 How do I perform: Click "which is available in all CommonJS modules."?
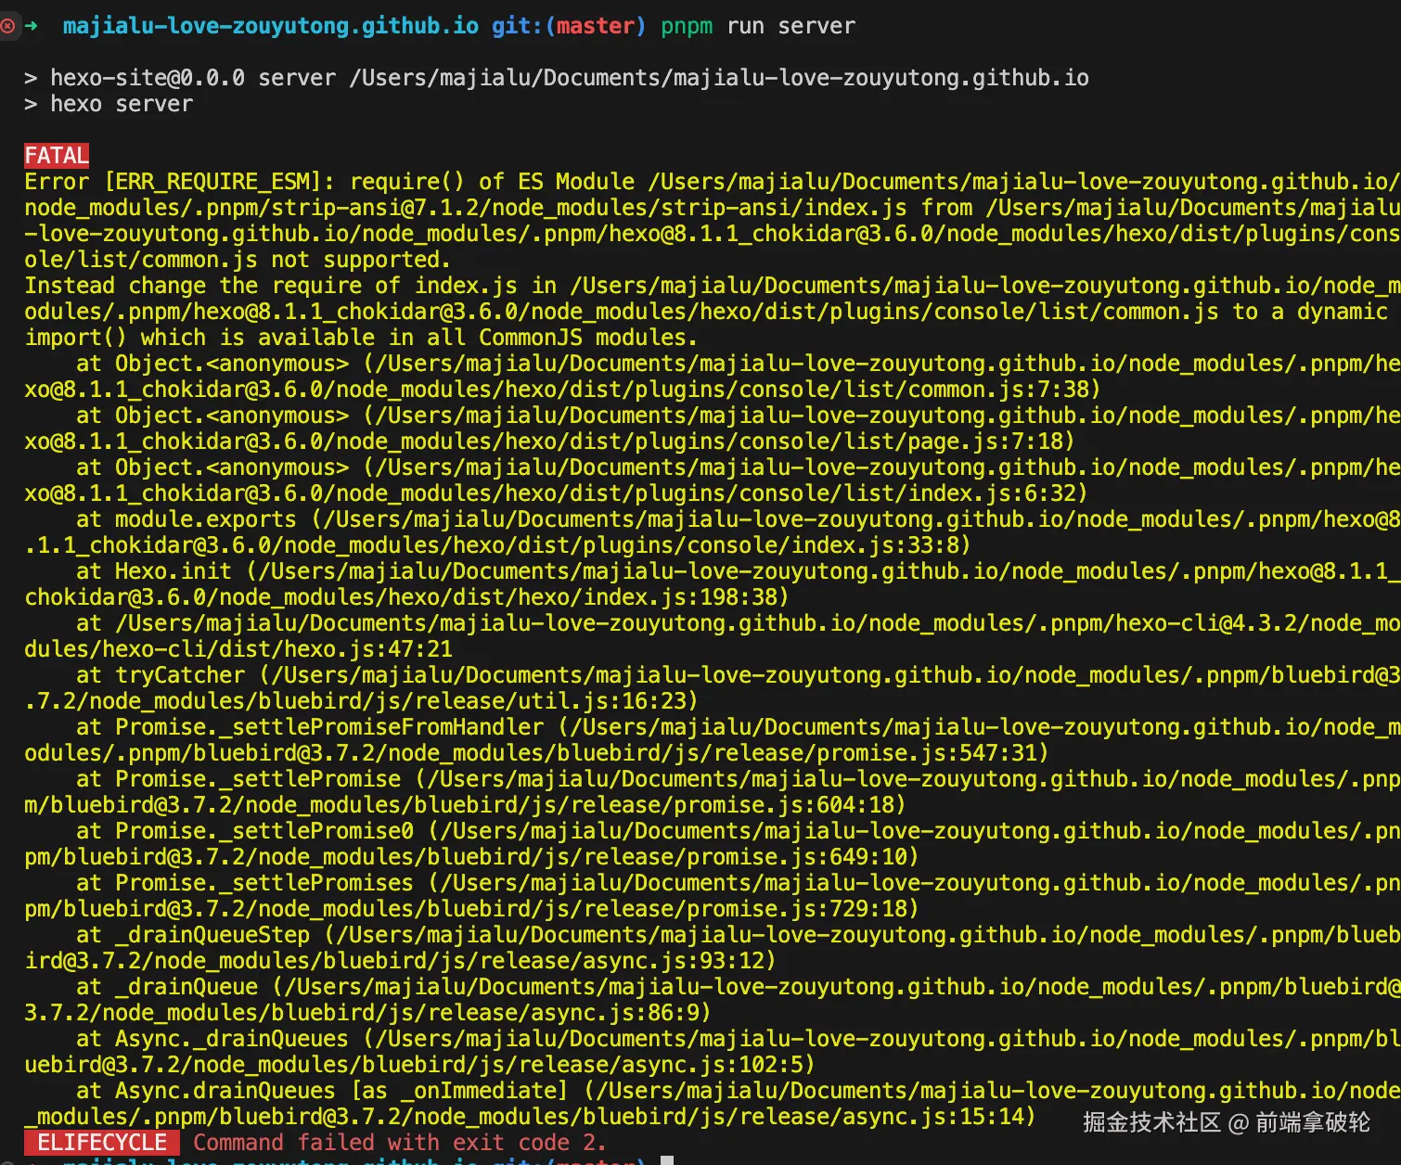click(418, 338)
